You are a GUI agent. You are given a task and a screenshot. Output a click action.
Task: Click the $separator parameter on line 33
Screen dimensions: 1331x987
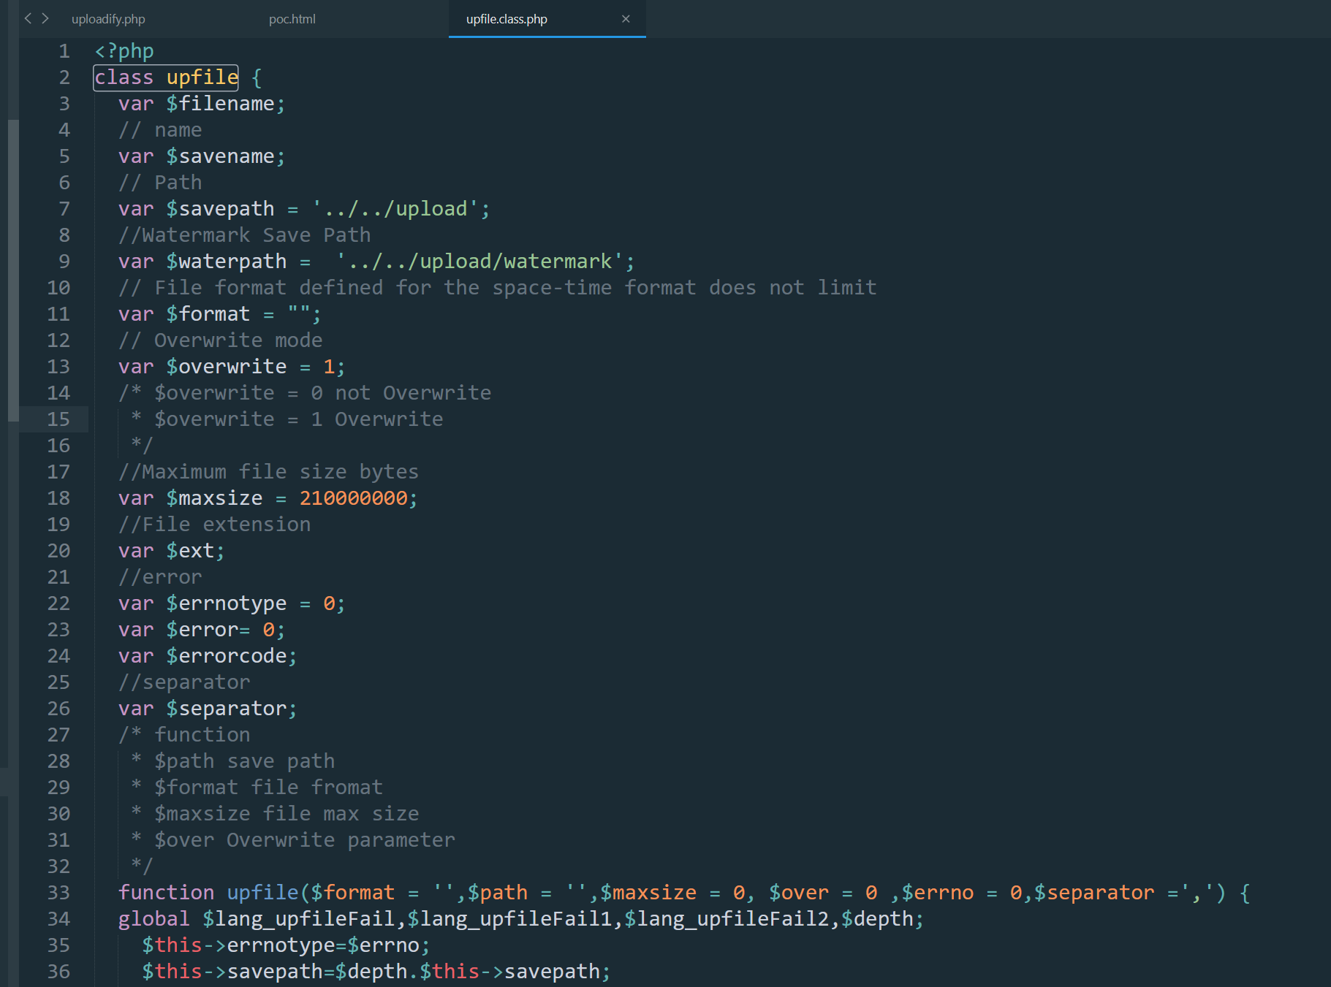pyautogui.click(x=1094, y=893)
